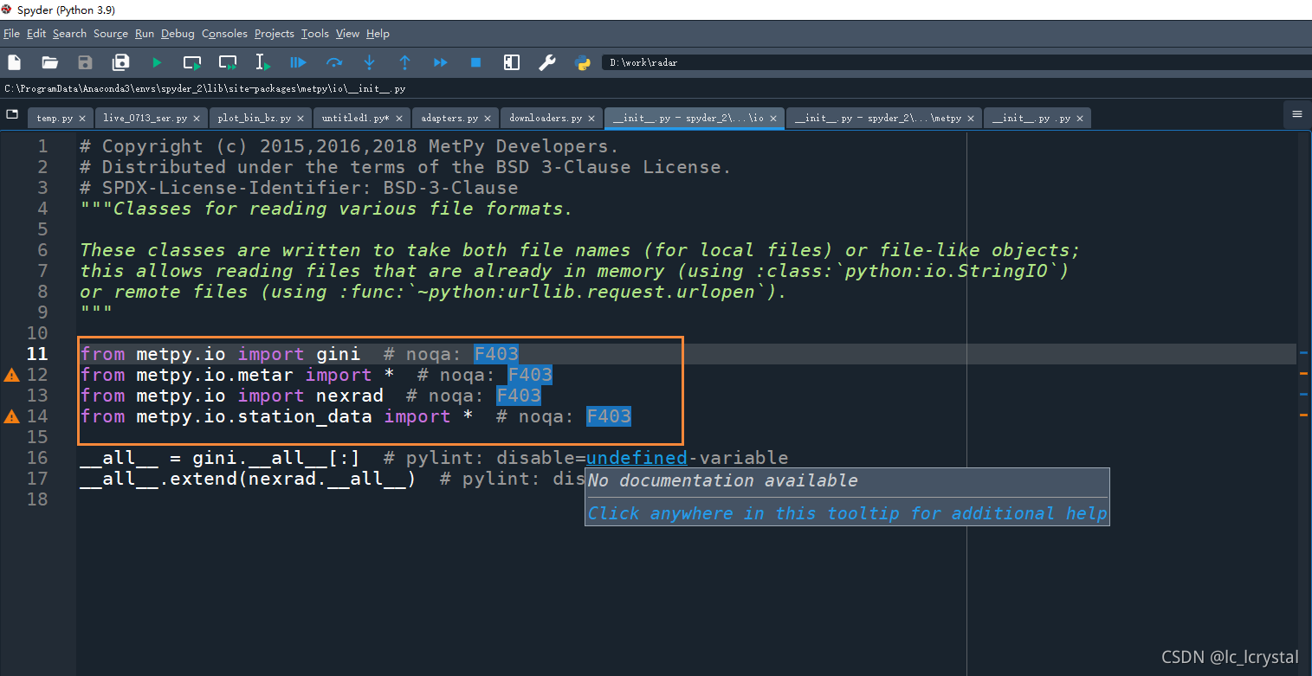This screenshot has width=1312, height=676.
Task: Click the warning icon on line 12
Action: (12, 375)
